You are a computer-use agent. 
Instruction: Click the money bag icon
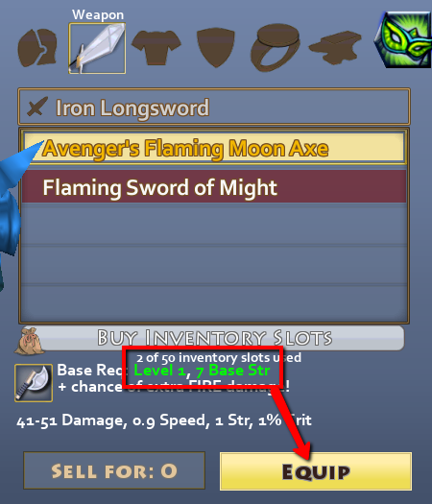(x=29, y=341)
